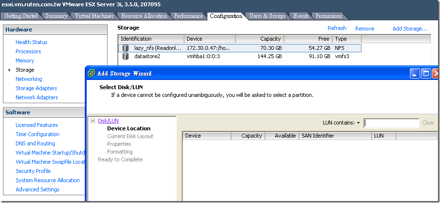The height and width of the screenshot is (203, 440).
Task: Click the vmhba1:0:0:3 device cell
Action: 204,56
